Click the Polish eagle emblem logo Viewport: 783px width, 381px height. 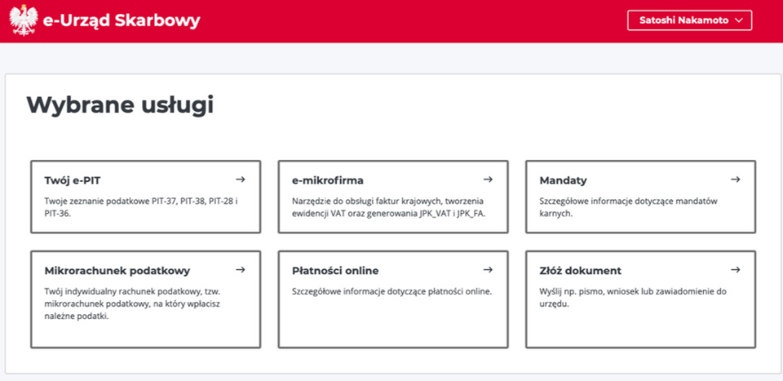click(23, 20)
